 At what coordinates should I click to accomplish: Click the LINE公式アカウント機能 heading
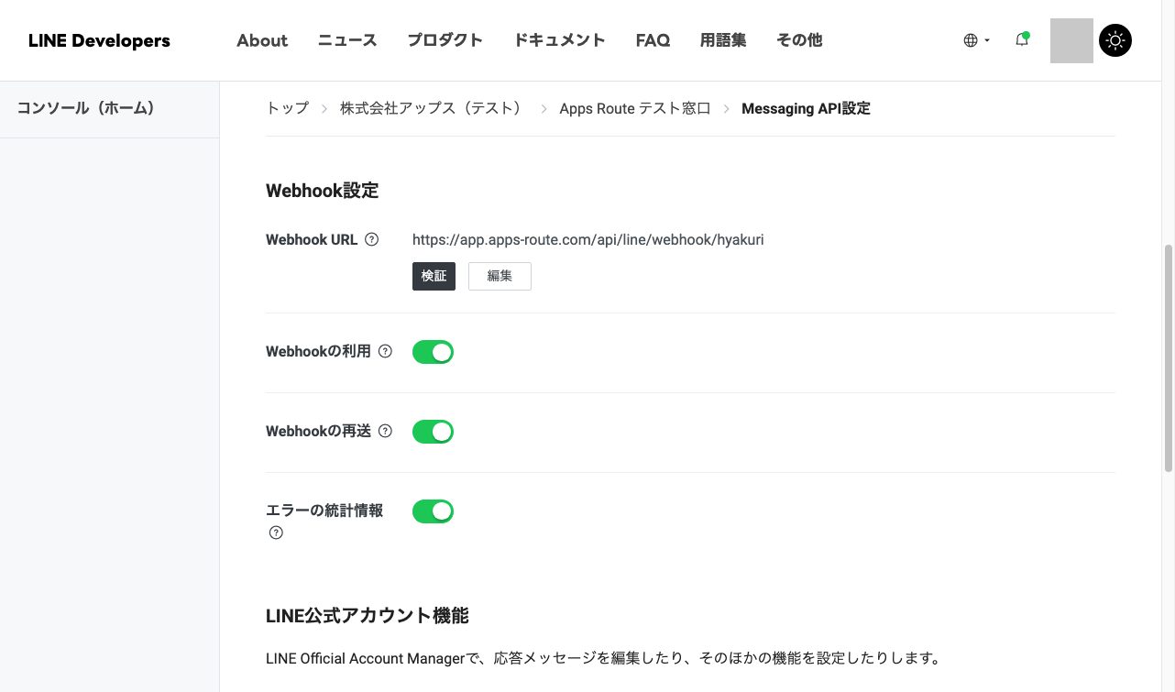tap(368, 616)
